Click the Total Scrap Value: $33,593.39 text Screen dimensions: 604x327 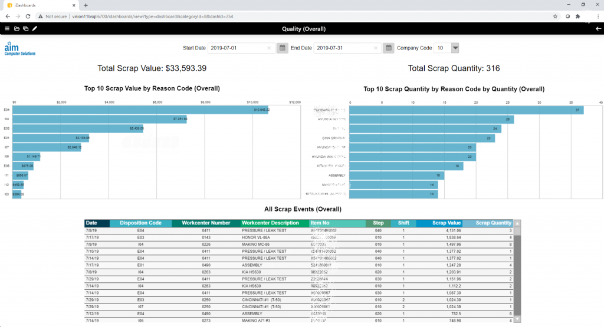coord(152,68)
